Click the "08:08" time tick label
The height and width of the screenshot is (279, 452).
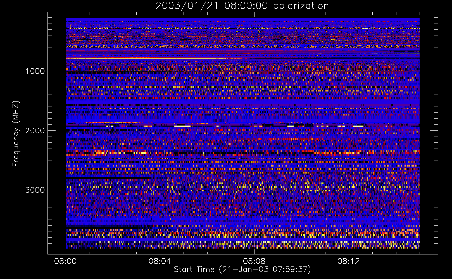pos(254,261)
